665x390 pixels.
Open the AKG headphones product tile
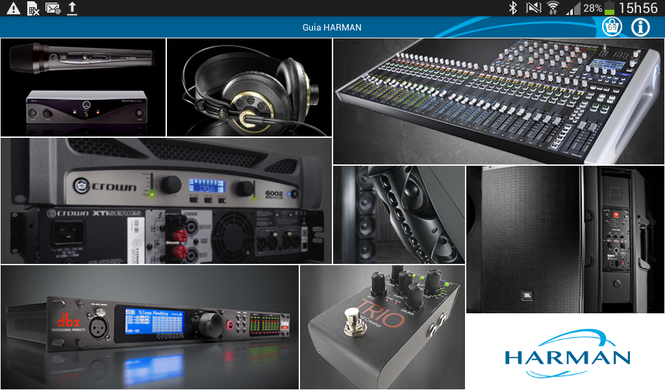[x=249, y=87]
